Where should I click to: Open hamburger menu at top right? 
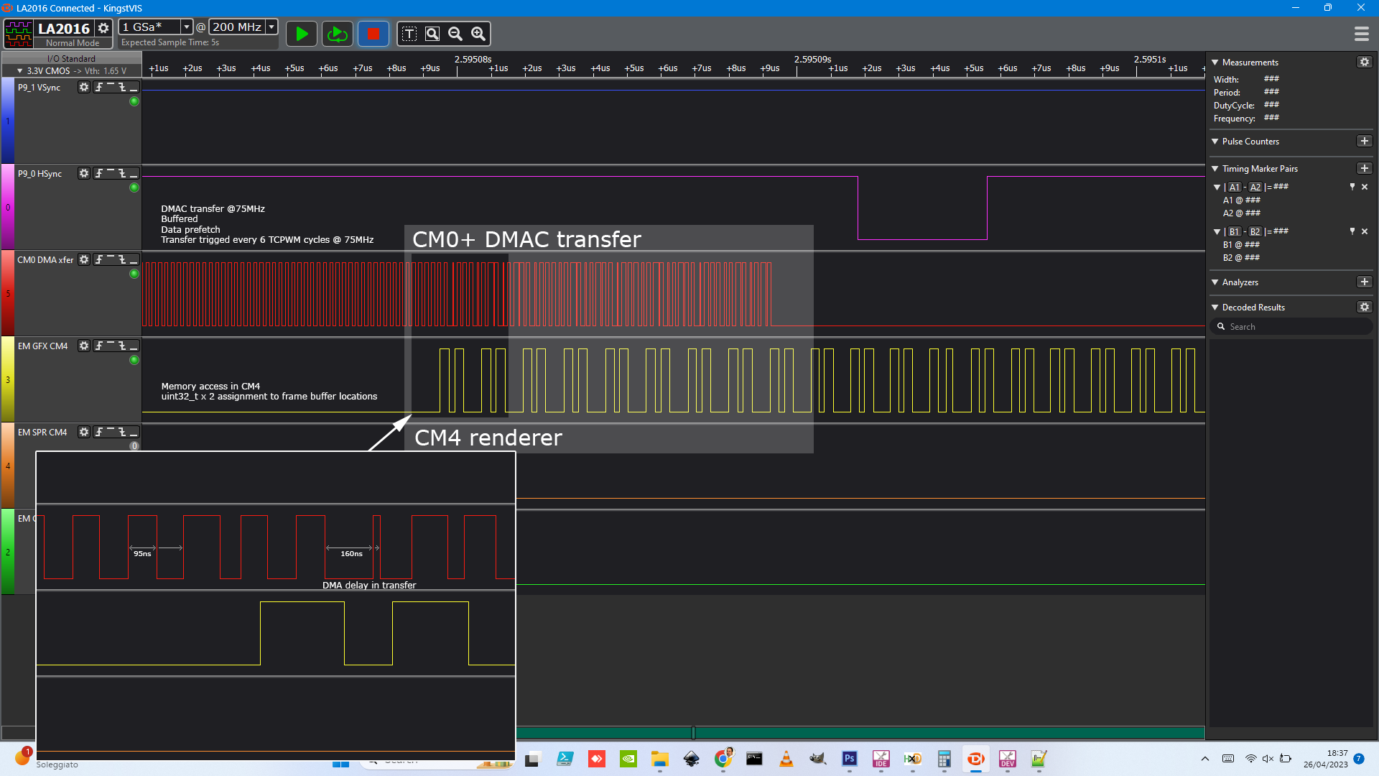[1361, 34]
